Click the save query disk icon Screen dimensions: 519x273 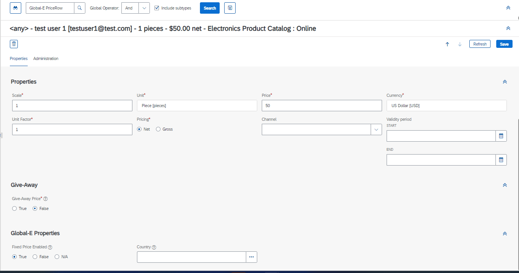pos(230,8)
